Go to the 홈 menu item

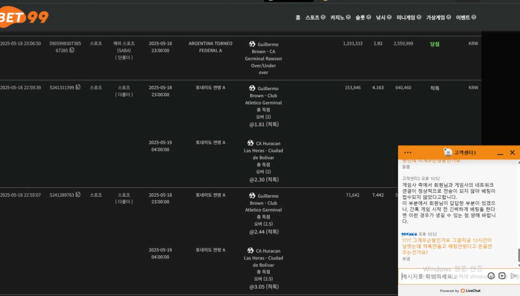(298, 17)
